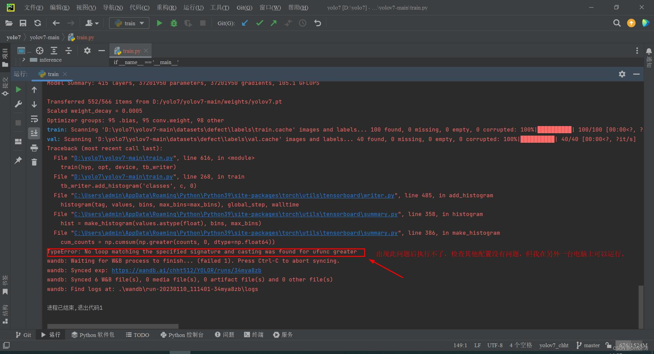Update project with the blue Git arrow icon
654x354 pixels.
[x=245, y=23]
